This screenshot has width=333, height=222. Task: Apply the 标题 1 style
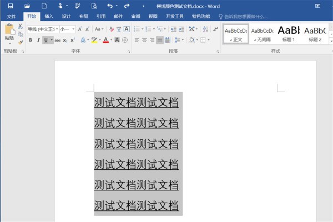289,33
